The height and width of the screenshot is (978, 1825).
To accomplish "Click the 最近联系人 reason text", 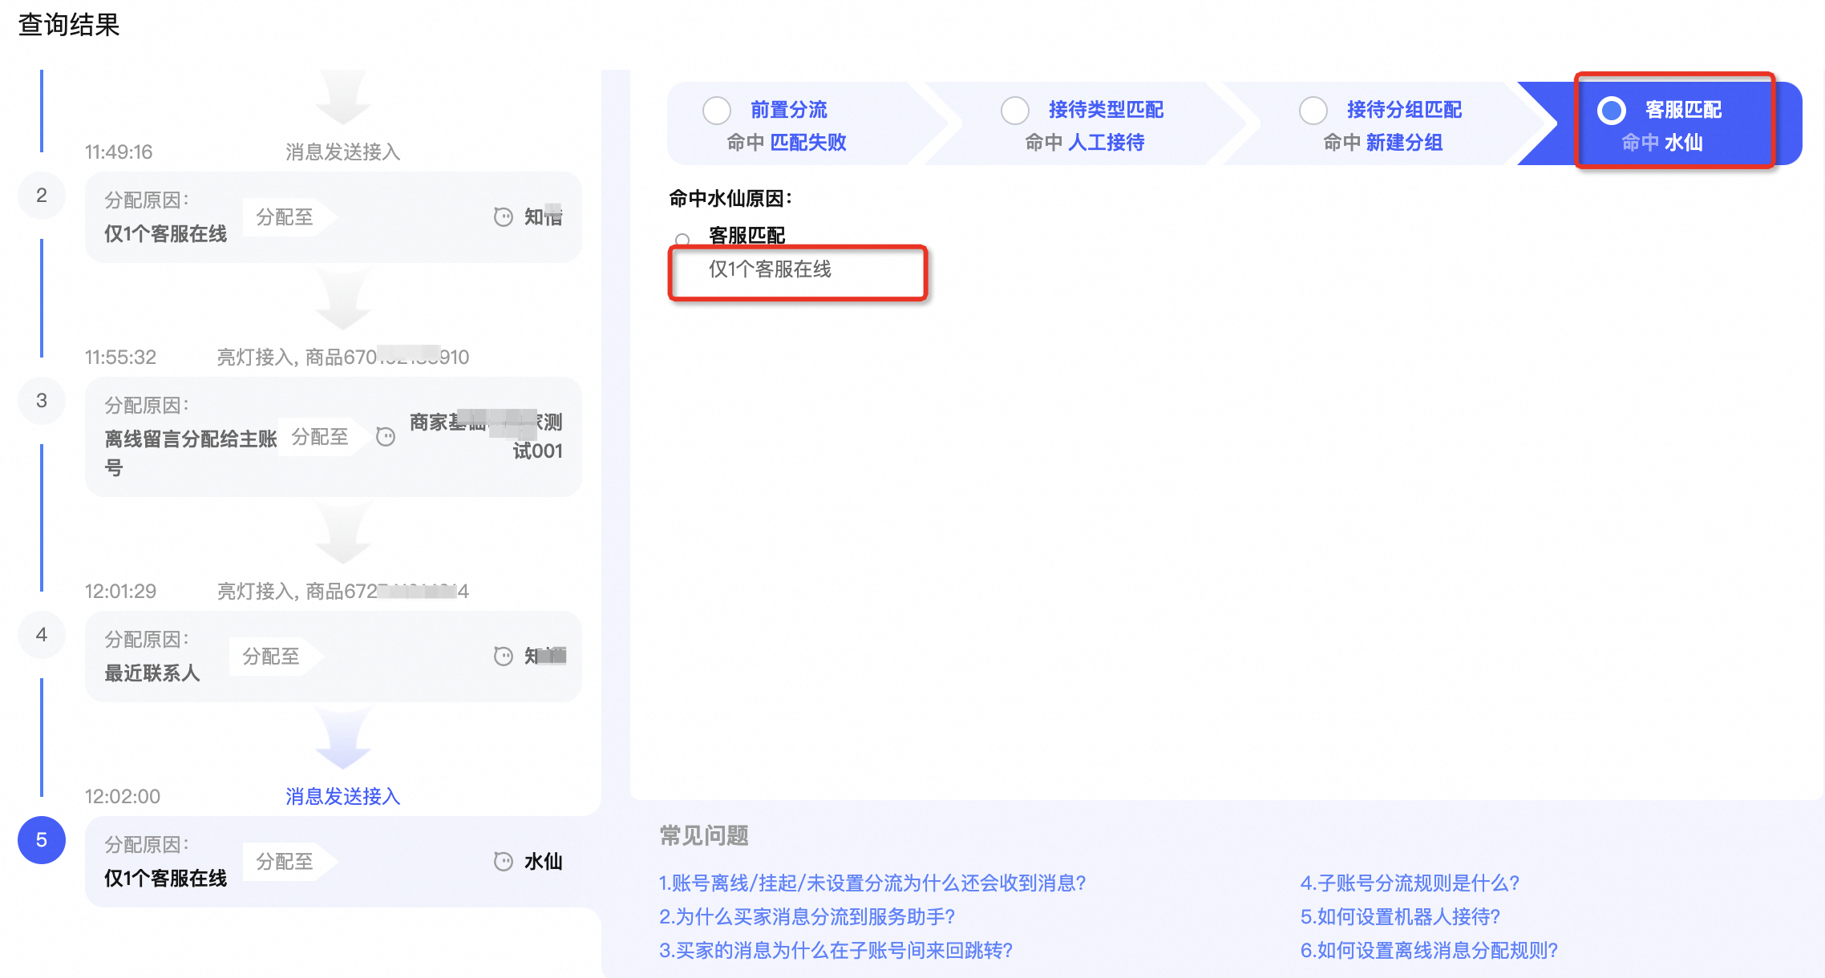I will [x=152, y=673].
